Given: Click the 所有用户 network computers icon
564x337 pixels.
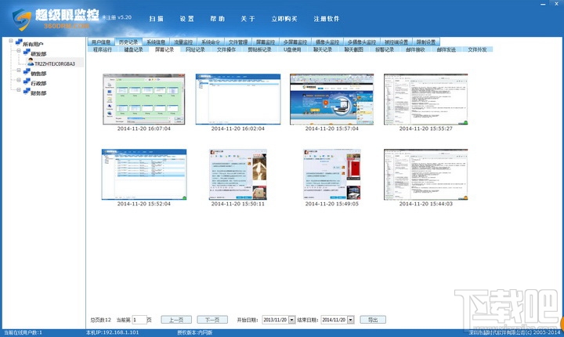Looking at the screenshot, I should coord(19,42).
